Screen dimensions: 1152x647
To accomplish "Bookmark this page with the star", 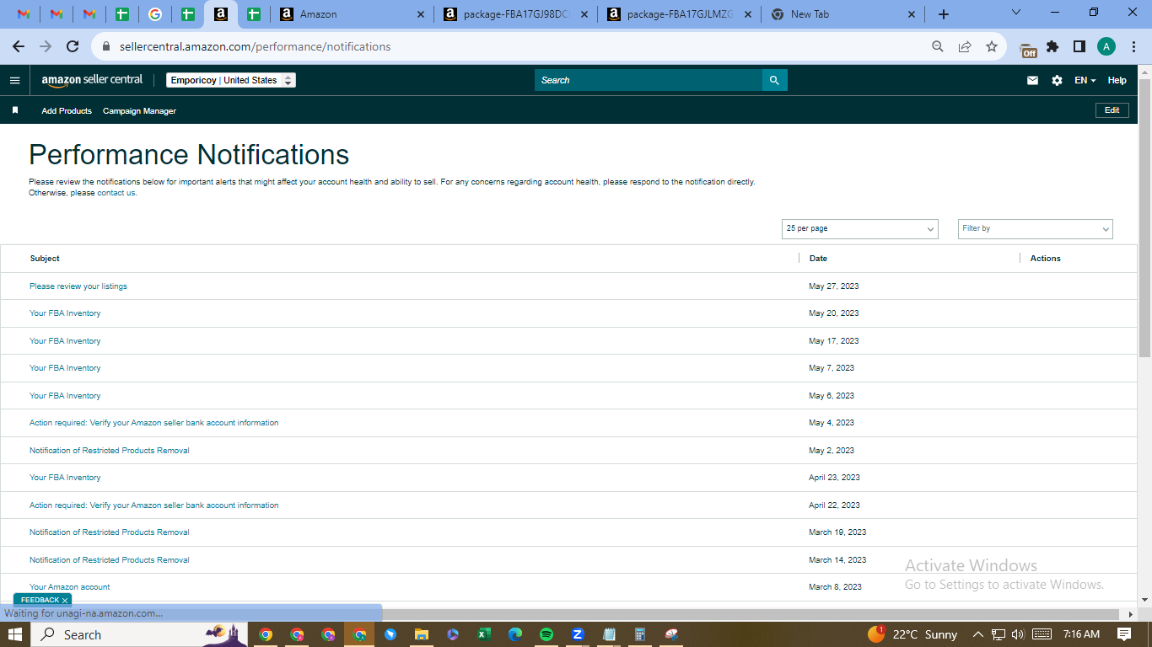I will click(992, 46).
